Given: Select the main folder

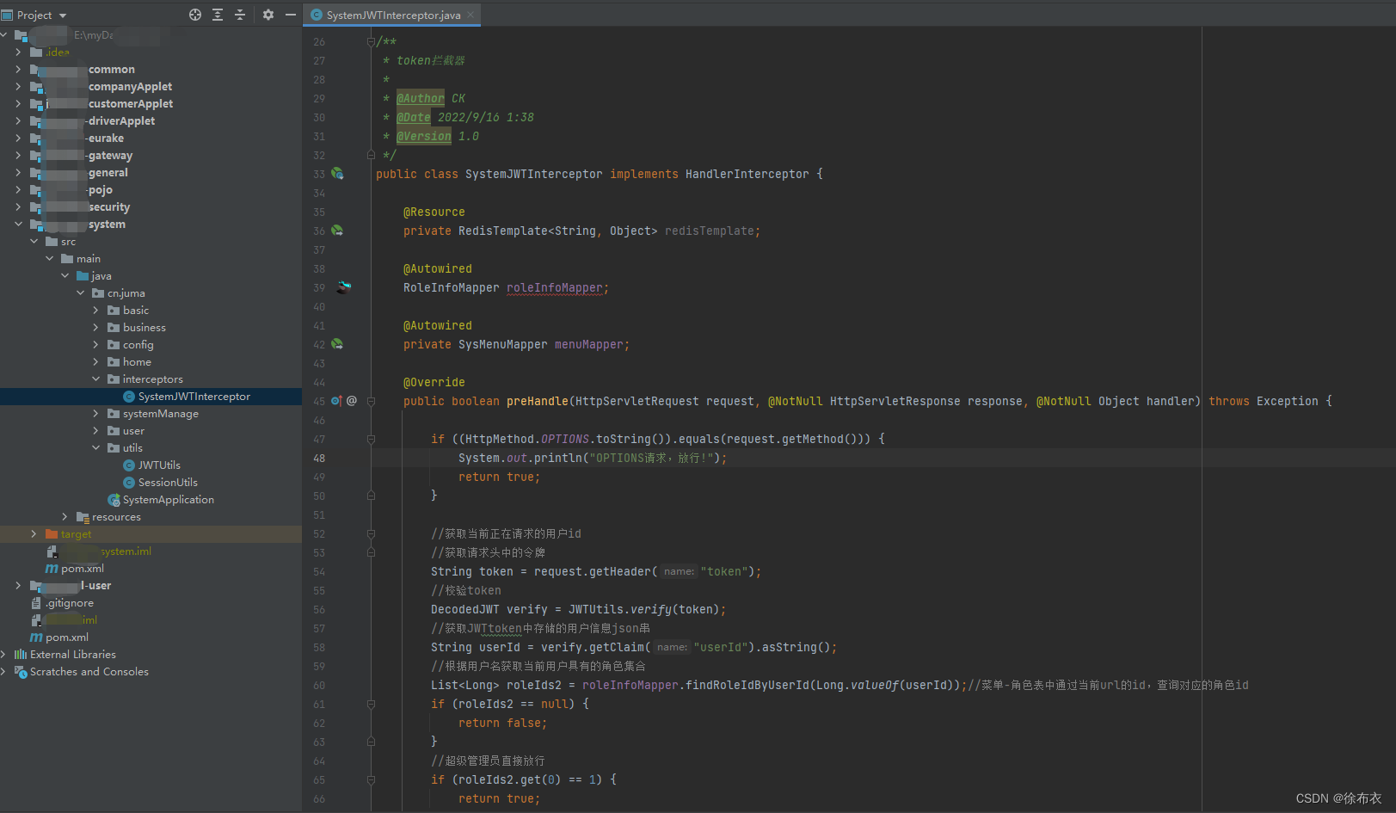Looking at the screenshot, I should (88, 258).
